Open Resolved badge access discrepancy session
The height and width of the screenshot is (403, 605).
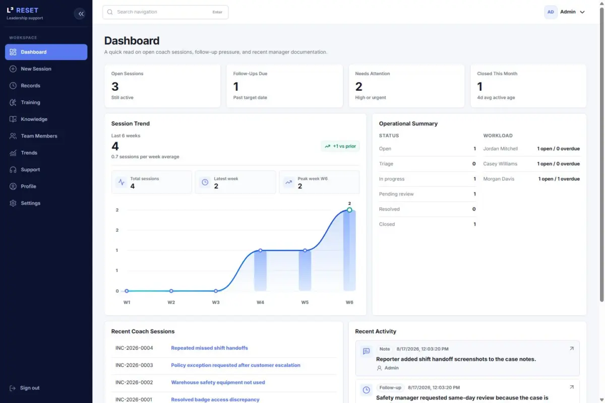coord(215,399)
